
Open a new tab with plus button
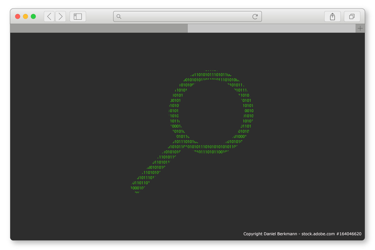360,28
